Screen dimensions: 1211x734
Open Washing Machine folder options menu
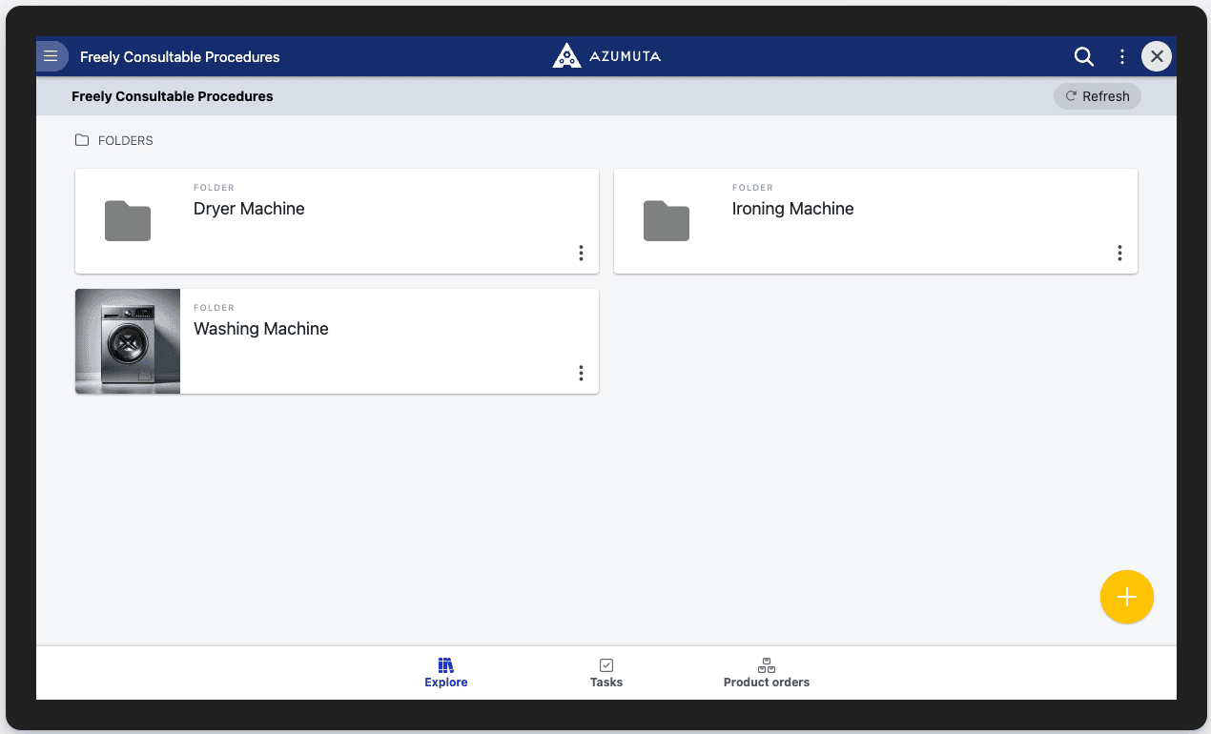click(x=581, y=373)
